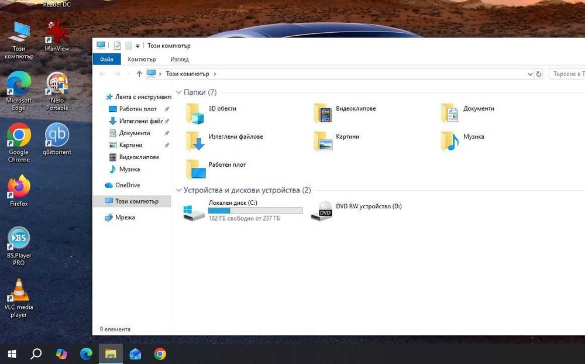Refresh the current location

tap(539, 74)
